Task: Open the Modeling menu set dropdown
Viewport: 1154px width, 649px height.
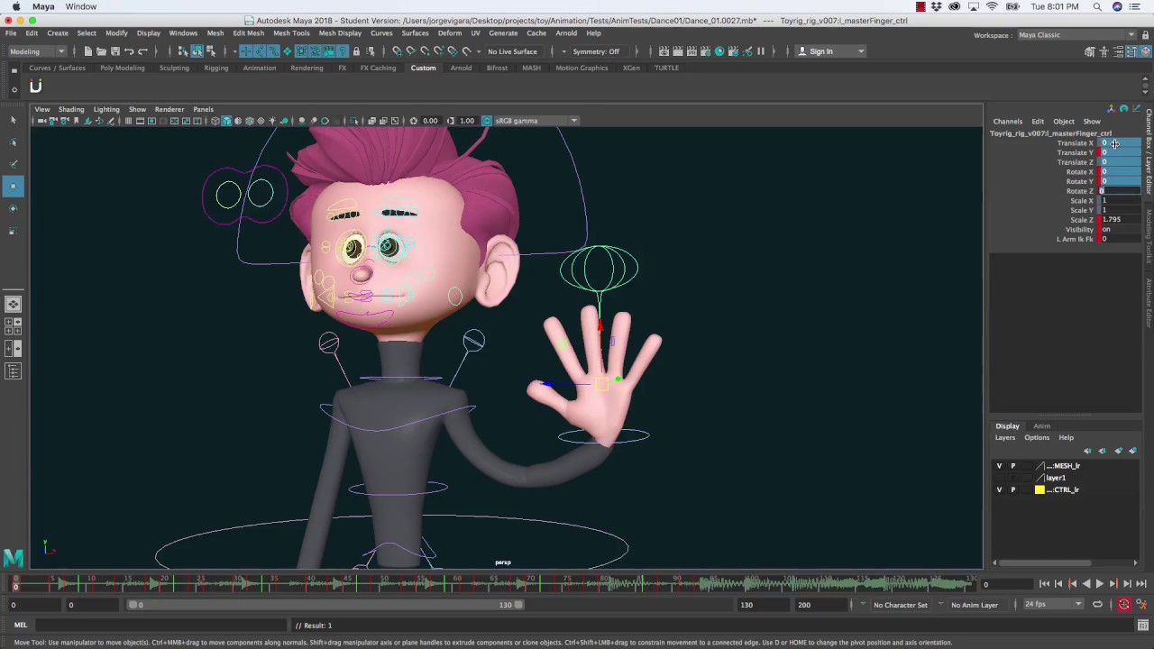Action: click(x=36, y=51)
